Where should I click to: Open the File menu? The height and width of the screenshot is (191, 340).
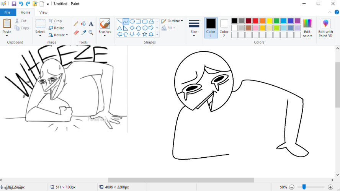(x=7, y=12)
